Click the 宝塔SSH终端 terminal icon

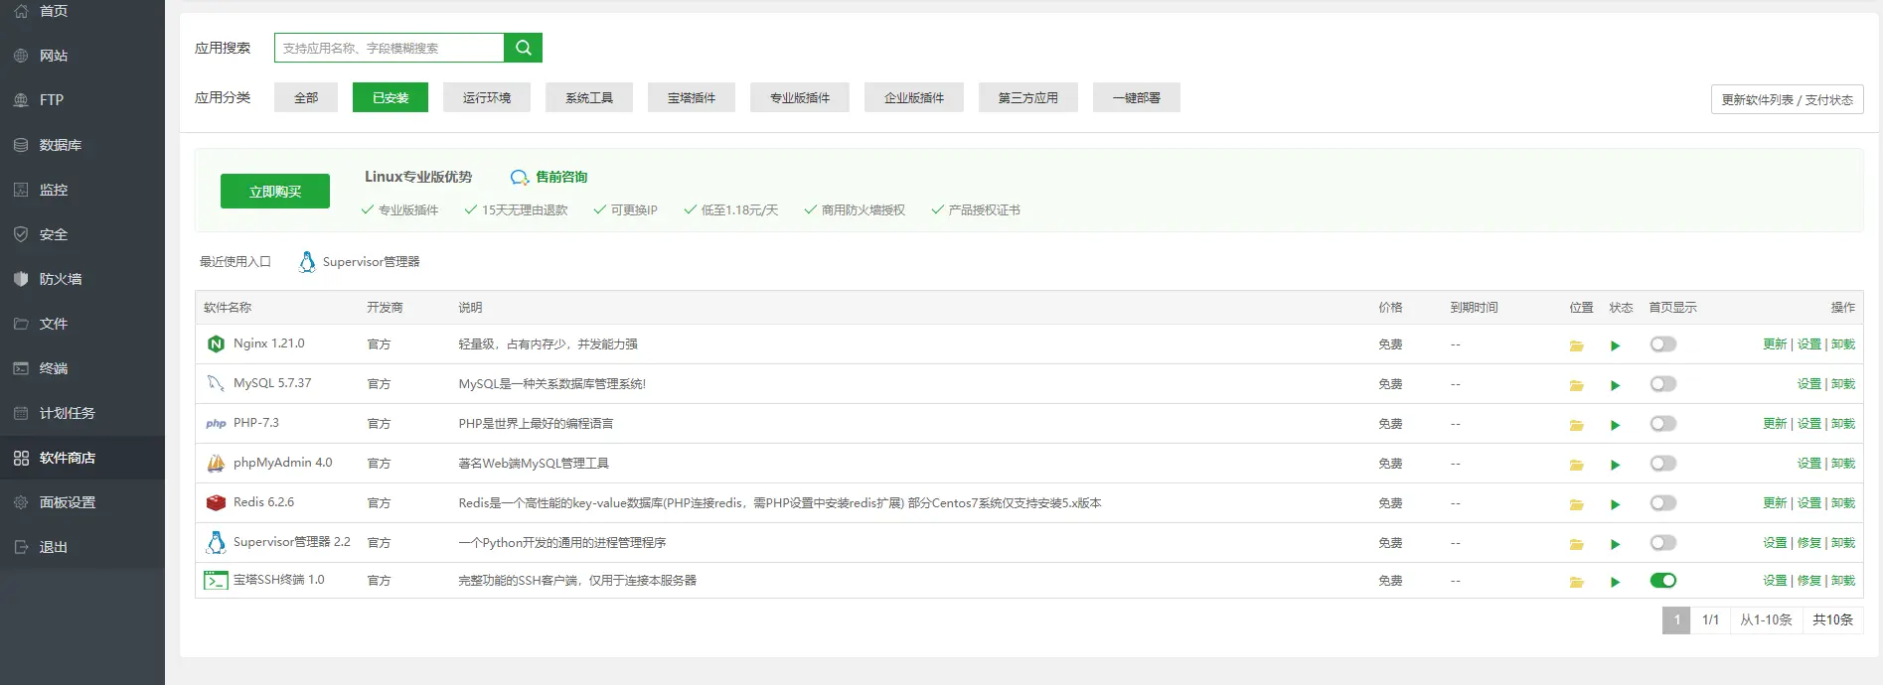pos(216,580)
